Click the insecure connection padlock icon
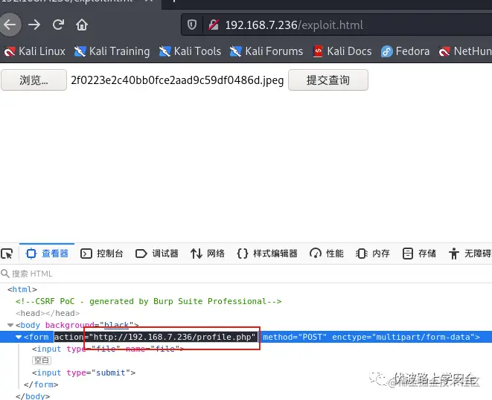 [214, 25]
